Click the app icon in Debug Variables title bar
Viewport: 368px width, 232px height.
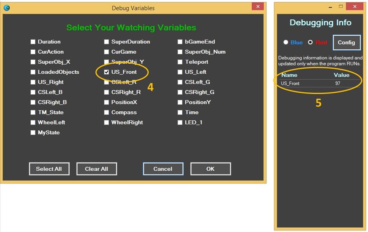tap(6, 8)
